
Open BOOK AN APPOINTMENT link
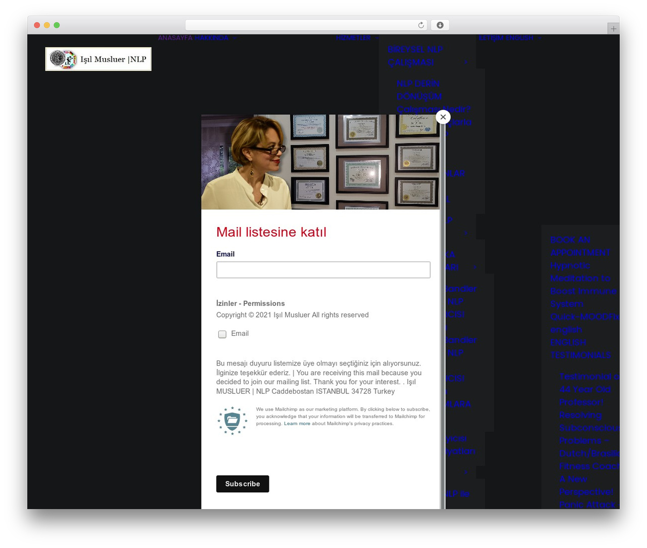[x=580, y=246]
